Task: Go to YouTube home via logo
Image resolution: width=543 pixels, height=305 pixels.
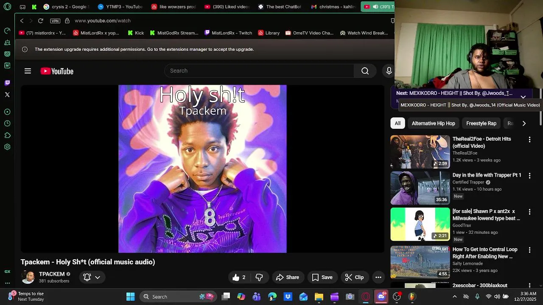Action: (57, 71)
